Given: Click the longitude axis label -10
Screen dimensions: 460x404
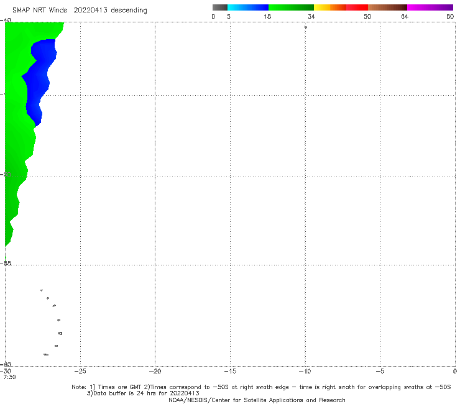Looking at the screenshot, I should (x=305, y=371).
